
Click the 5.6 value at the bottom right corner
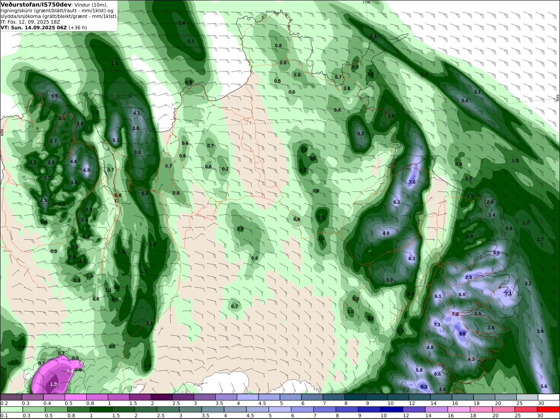(x=544, y=386)
